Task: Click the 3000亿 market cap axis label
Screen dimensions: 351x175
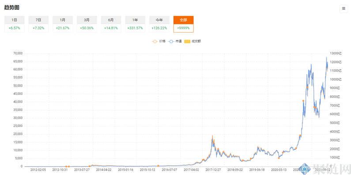Action: 335,140
